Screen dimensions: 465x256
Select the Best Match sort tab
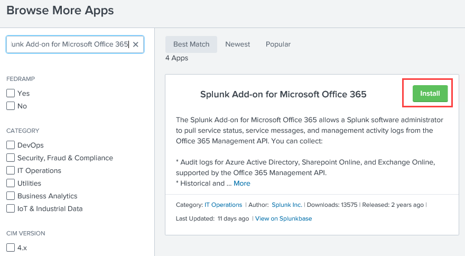tap(191, 44)
